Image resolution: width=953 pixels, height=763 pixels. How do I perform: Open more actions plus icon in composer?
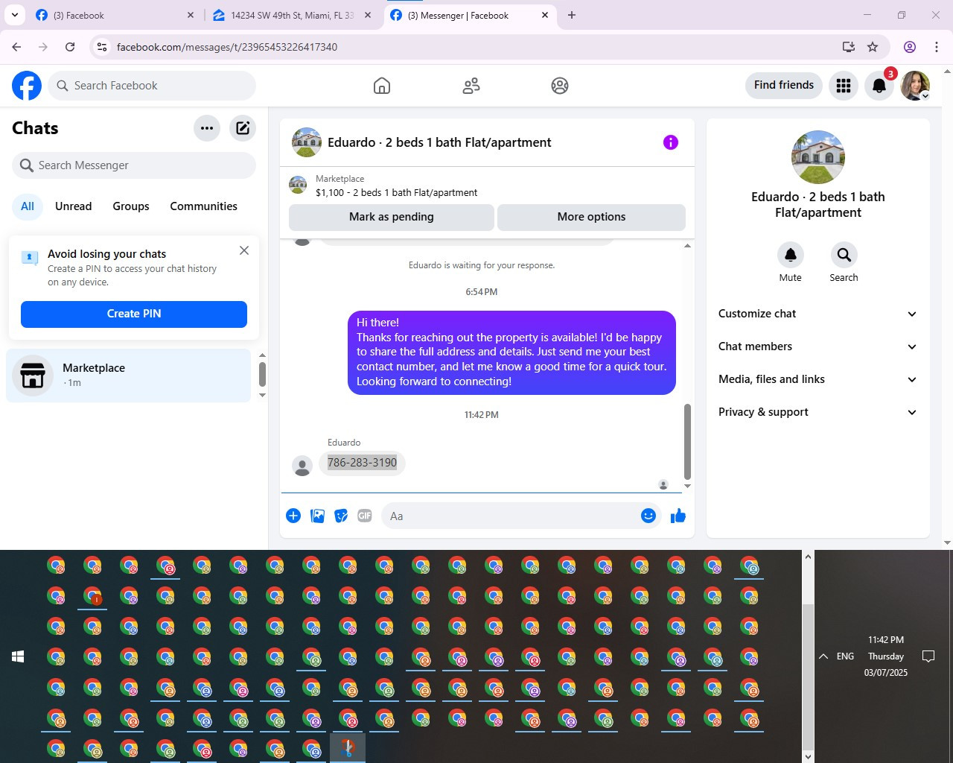pos(293,516)
